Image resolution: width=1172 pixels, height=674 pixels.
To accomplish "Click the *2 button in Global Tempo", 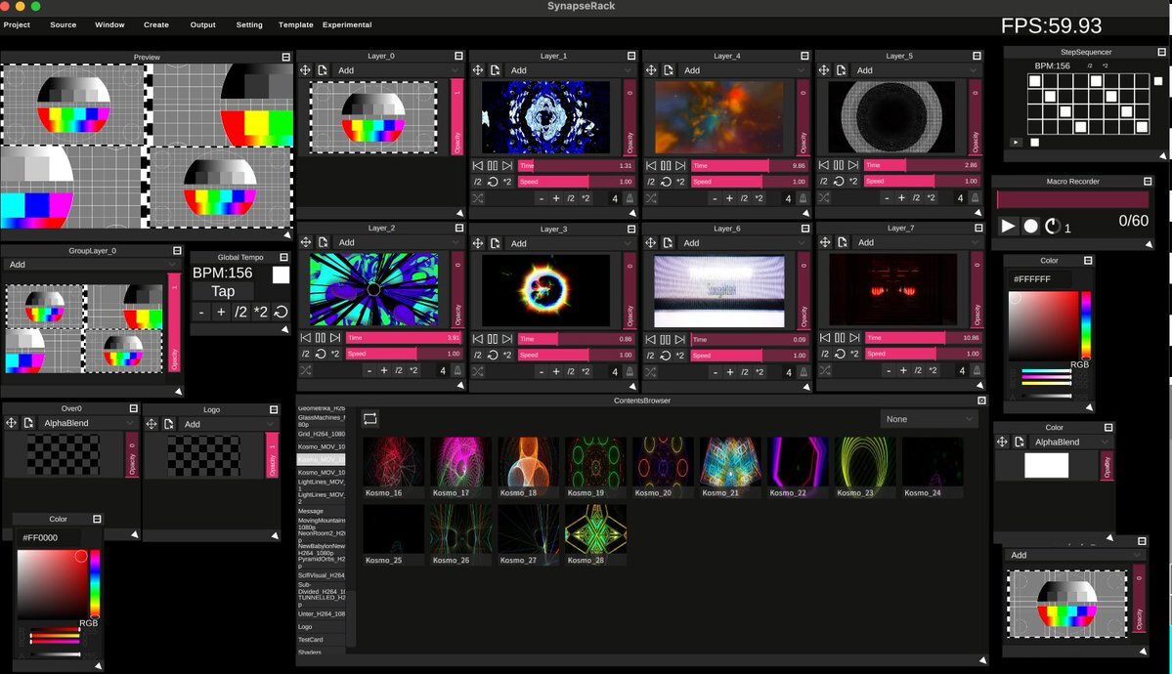I will click(x=260, y=312).
